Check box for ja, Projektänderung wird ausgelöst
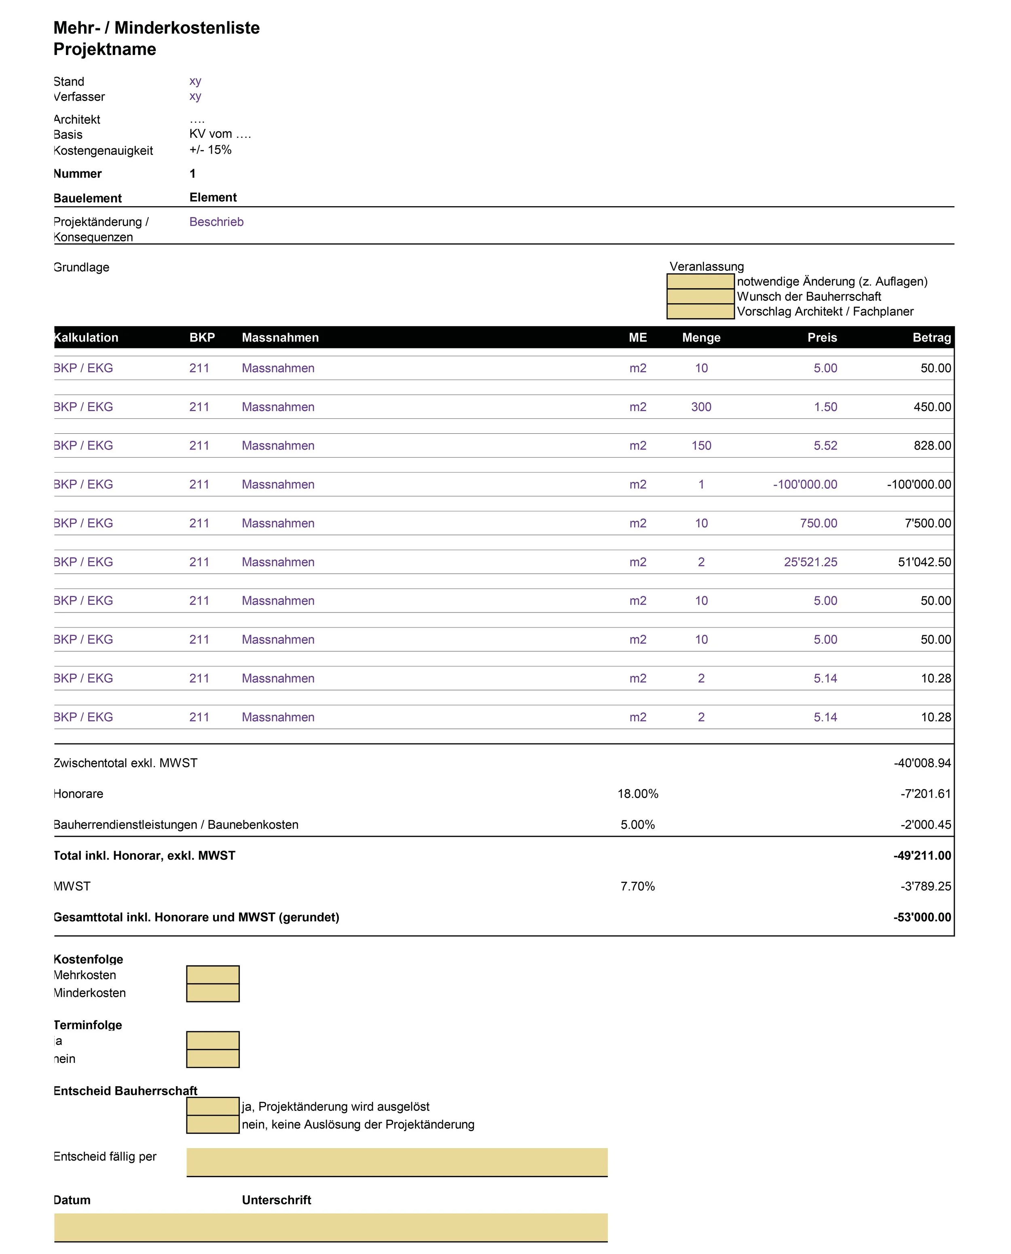The height and width of the screenshot is (1254, 1011). pos(213,1106)
